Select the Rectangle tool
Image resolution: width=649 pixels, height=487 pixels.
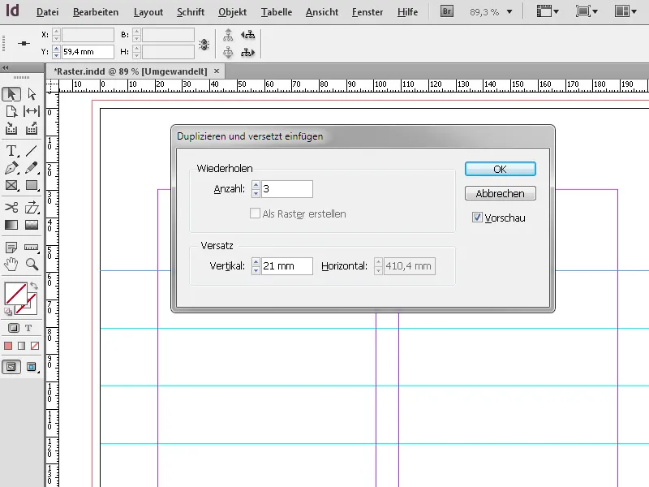[32, 186]
